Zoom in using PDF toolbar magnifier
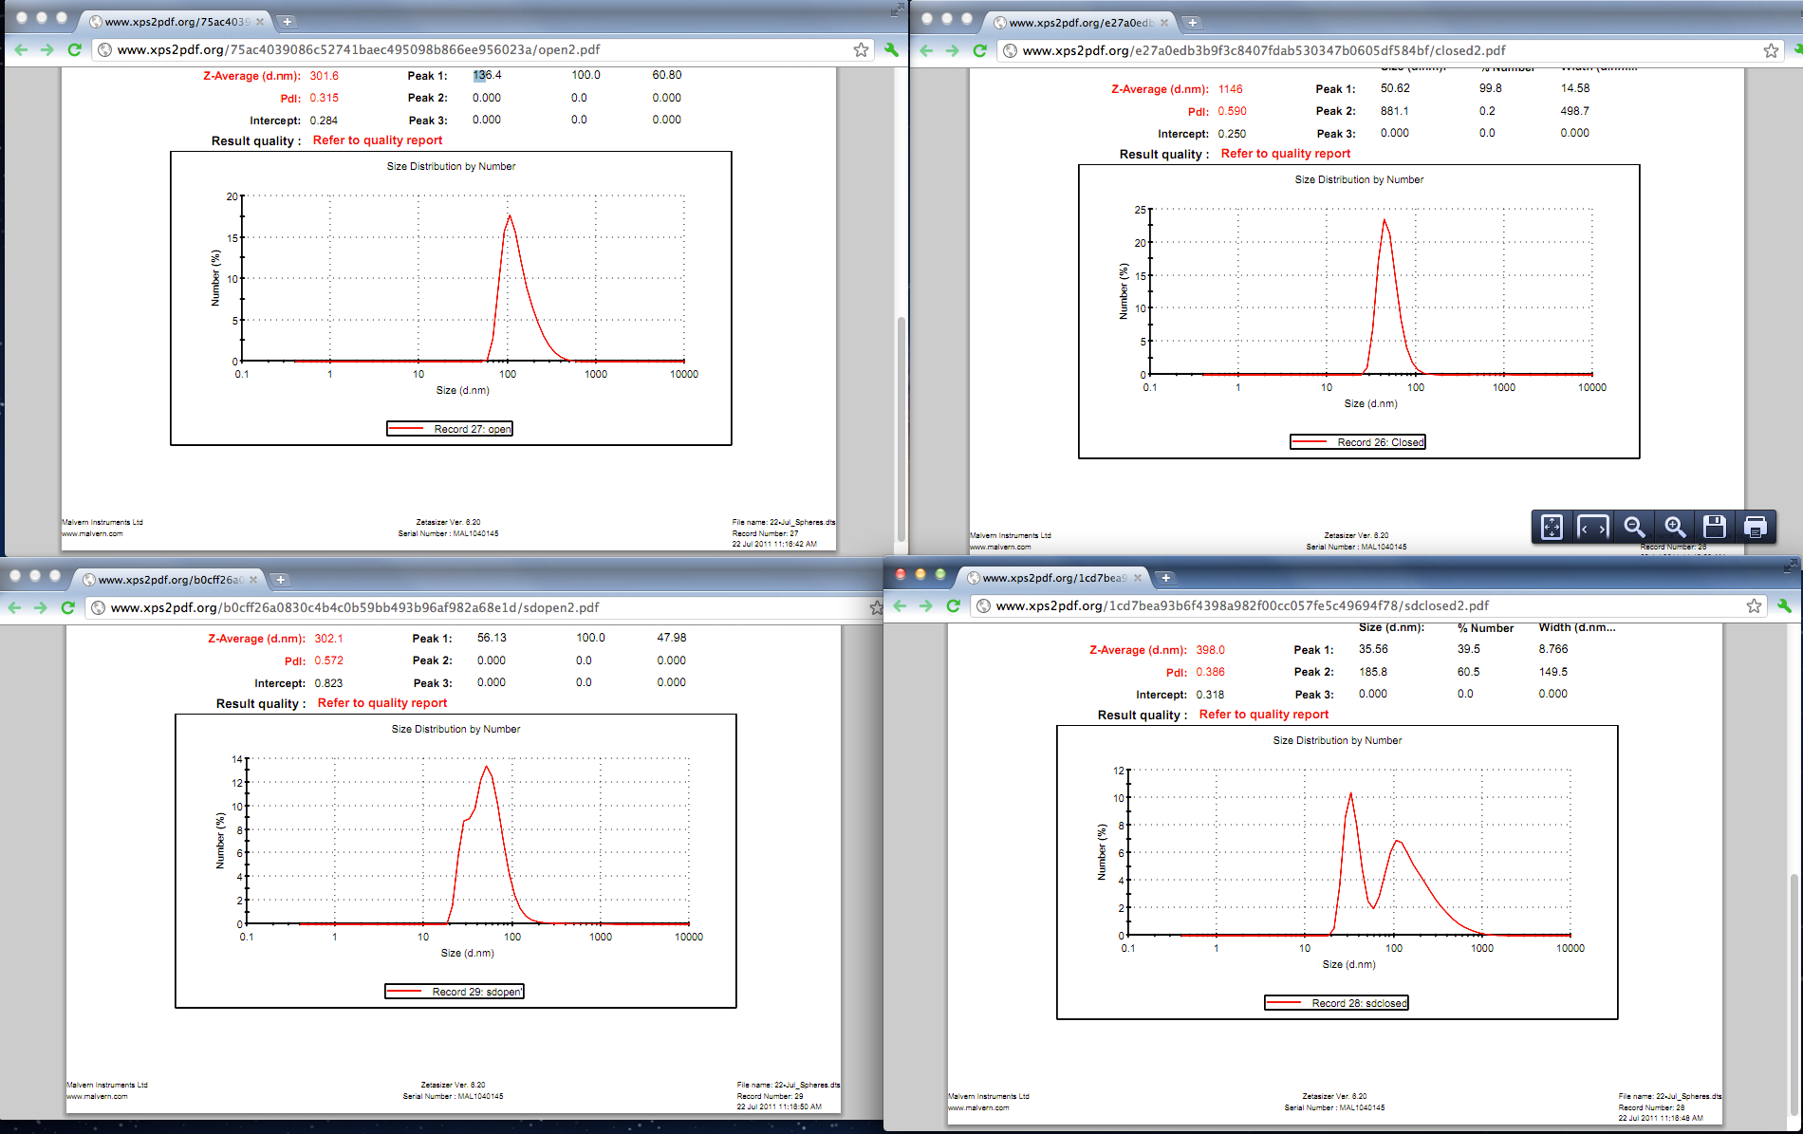This screenshot has width=1803, height=1134. click(1675, 527)
